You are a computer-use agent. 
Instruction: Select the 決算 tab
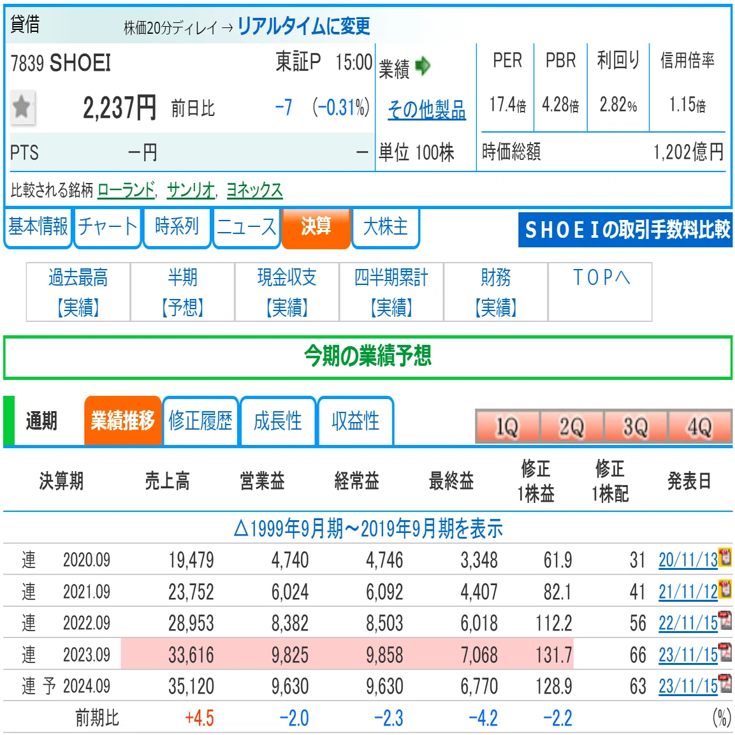pos(316,228)
